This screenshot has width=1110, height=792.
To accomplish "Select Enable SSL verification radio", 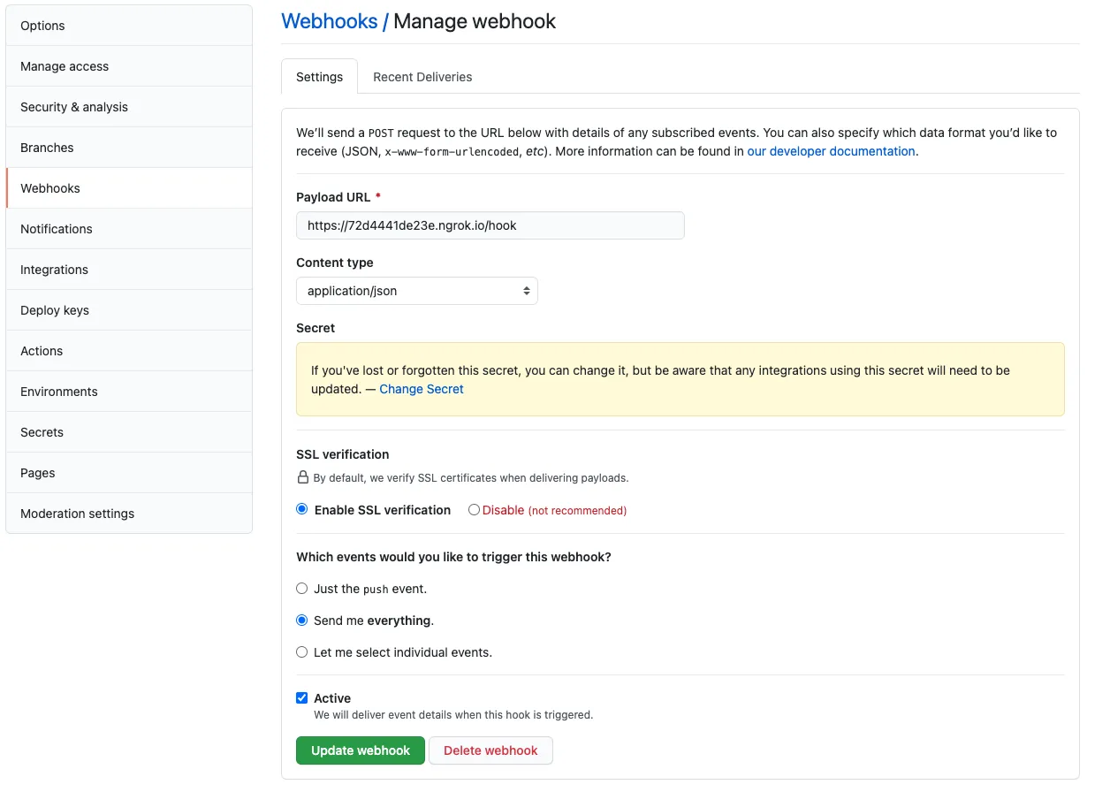I will coord(302,510).
